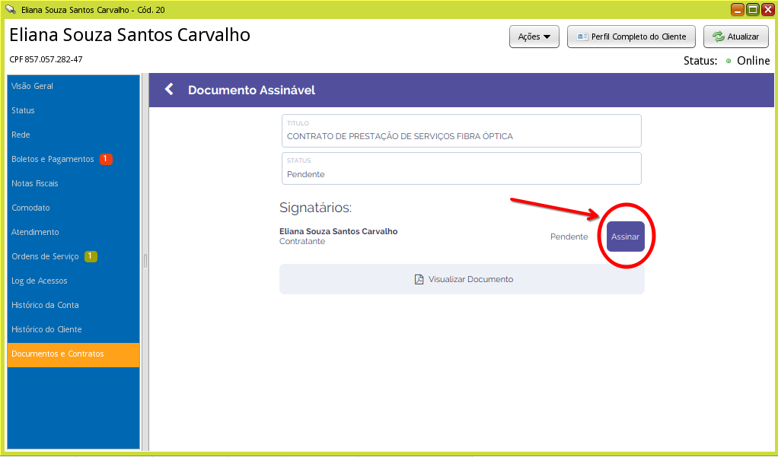Open the Ações dropdown menu
The width and height of the screenshot is (778, 457).
pos(534,36)
